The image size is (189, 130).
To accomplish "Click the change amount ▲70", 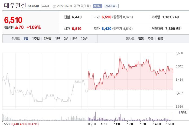I will click(19, 27).
